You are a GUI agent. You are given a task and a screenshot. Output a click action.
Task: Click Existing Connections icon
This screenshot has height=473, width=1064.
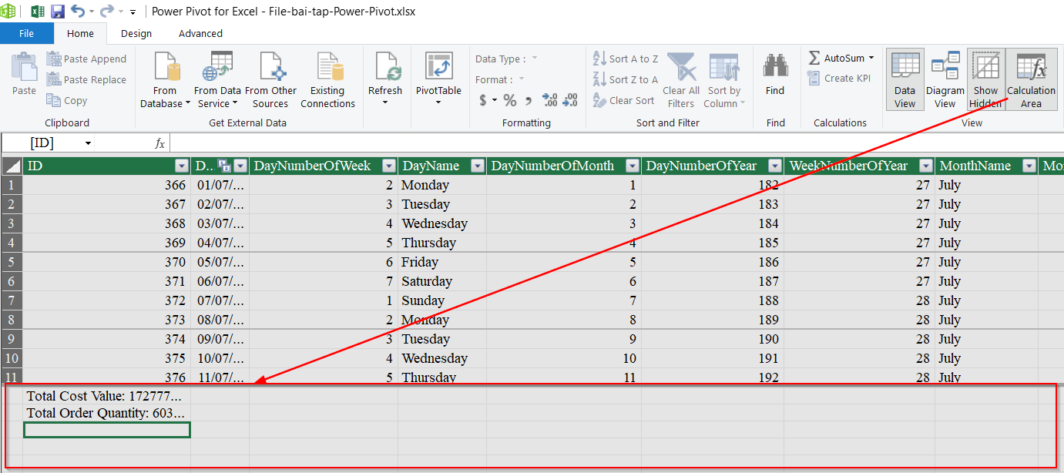[327, 68]
